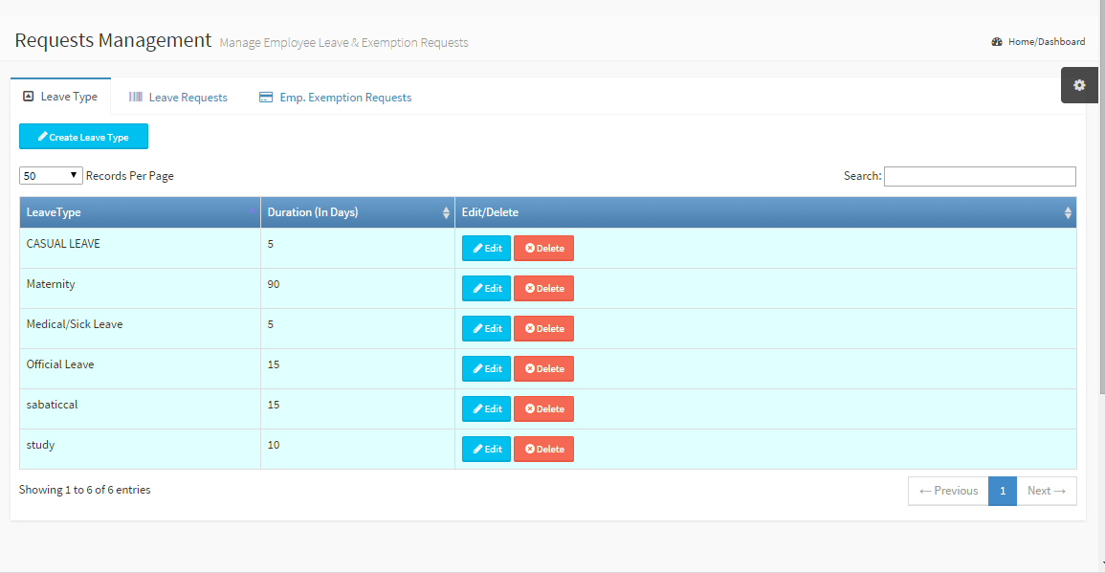This screenshot has height=573, width=1105.
Task: Focus the Search input field
Action: point(980,176)
